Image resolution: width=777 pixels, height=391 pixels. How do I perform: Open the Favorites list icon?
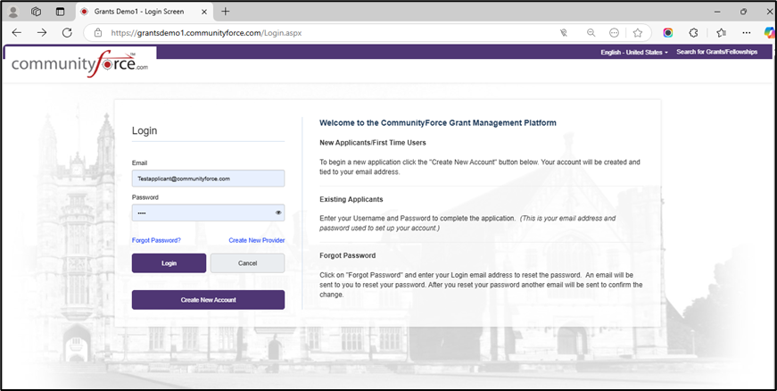(721, 33)
